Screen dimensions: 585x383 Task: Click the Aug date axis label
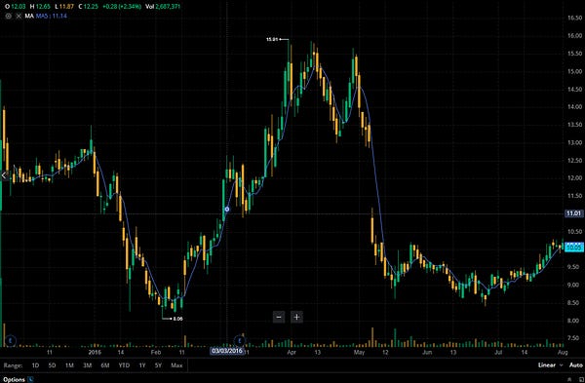coord(563,352)
